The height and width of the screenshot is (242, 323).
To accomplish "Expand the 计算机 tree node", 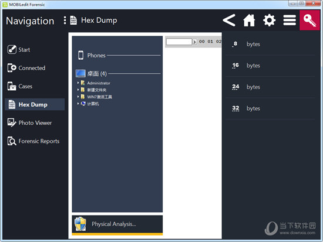I will (78, 104).
